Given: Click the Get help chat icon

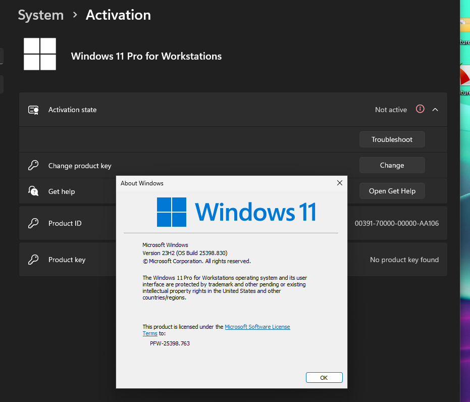Looking at the screenshot, I should click(x=33, y=191).
